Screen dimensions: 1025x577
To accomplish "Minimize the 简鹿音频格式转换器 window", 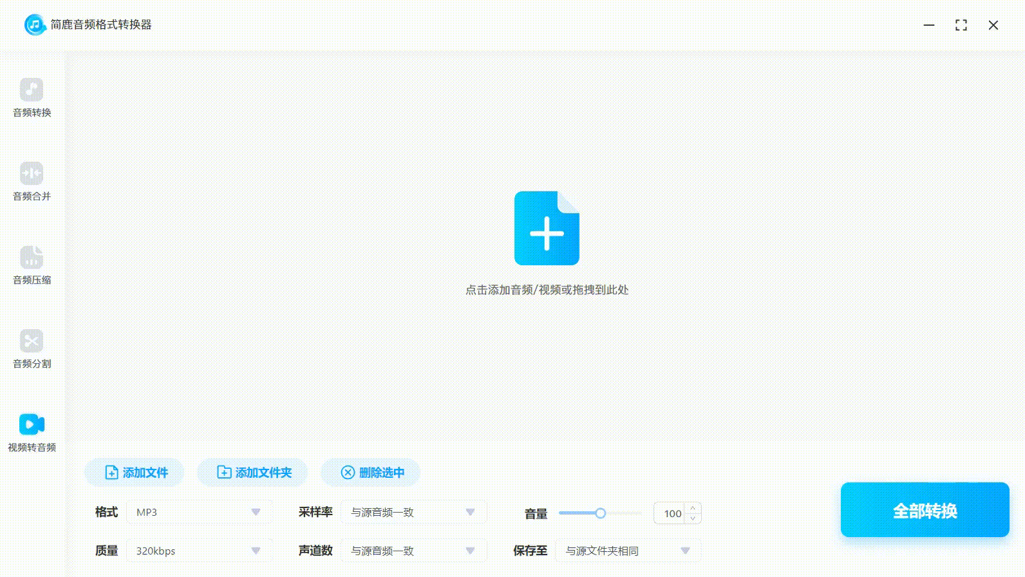I will tap(929, 25).
